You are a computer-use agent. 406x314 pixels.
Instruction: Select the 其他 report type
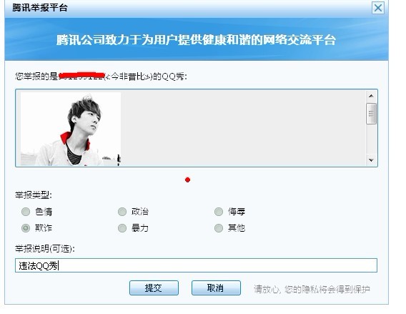coord(219,228)
